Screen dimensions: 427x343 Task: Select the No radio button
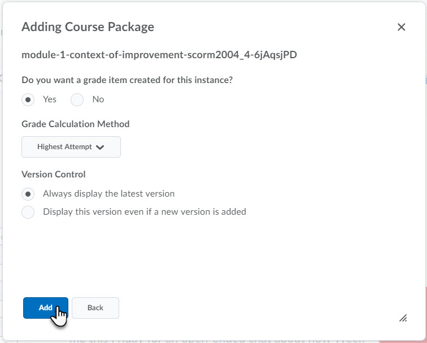tap(77, 99)
